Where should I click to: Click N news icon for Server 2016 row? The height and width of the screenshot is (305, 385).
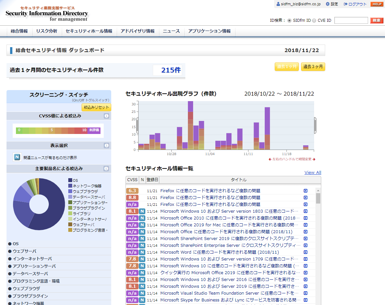tap(142, 279)
